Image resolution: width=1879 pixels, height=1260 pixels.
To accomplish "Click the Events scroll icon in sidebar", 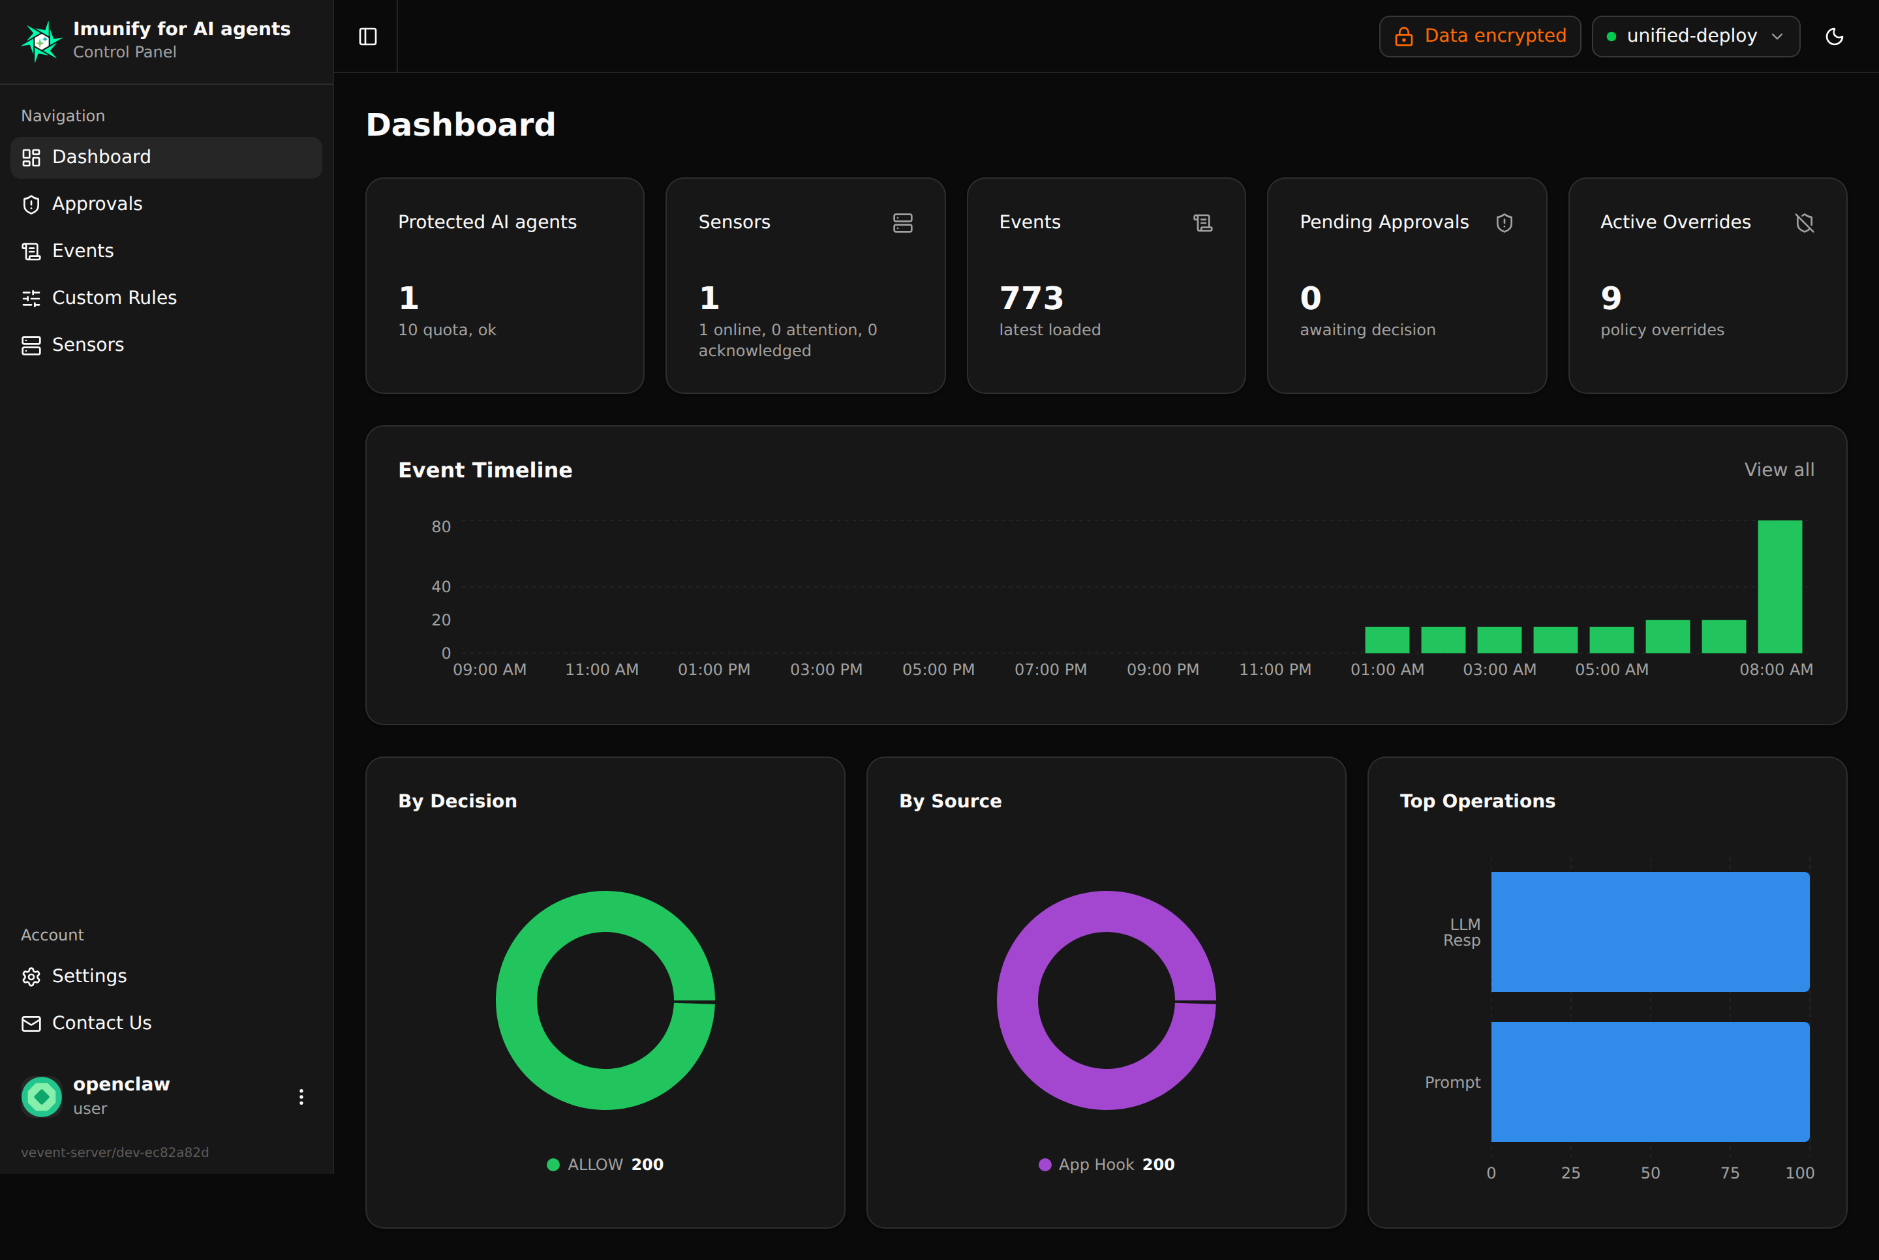I will (x=31, y=252).
